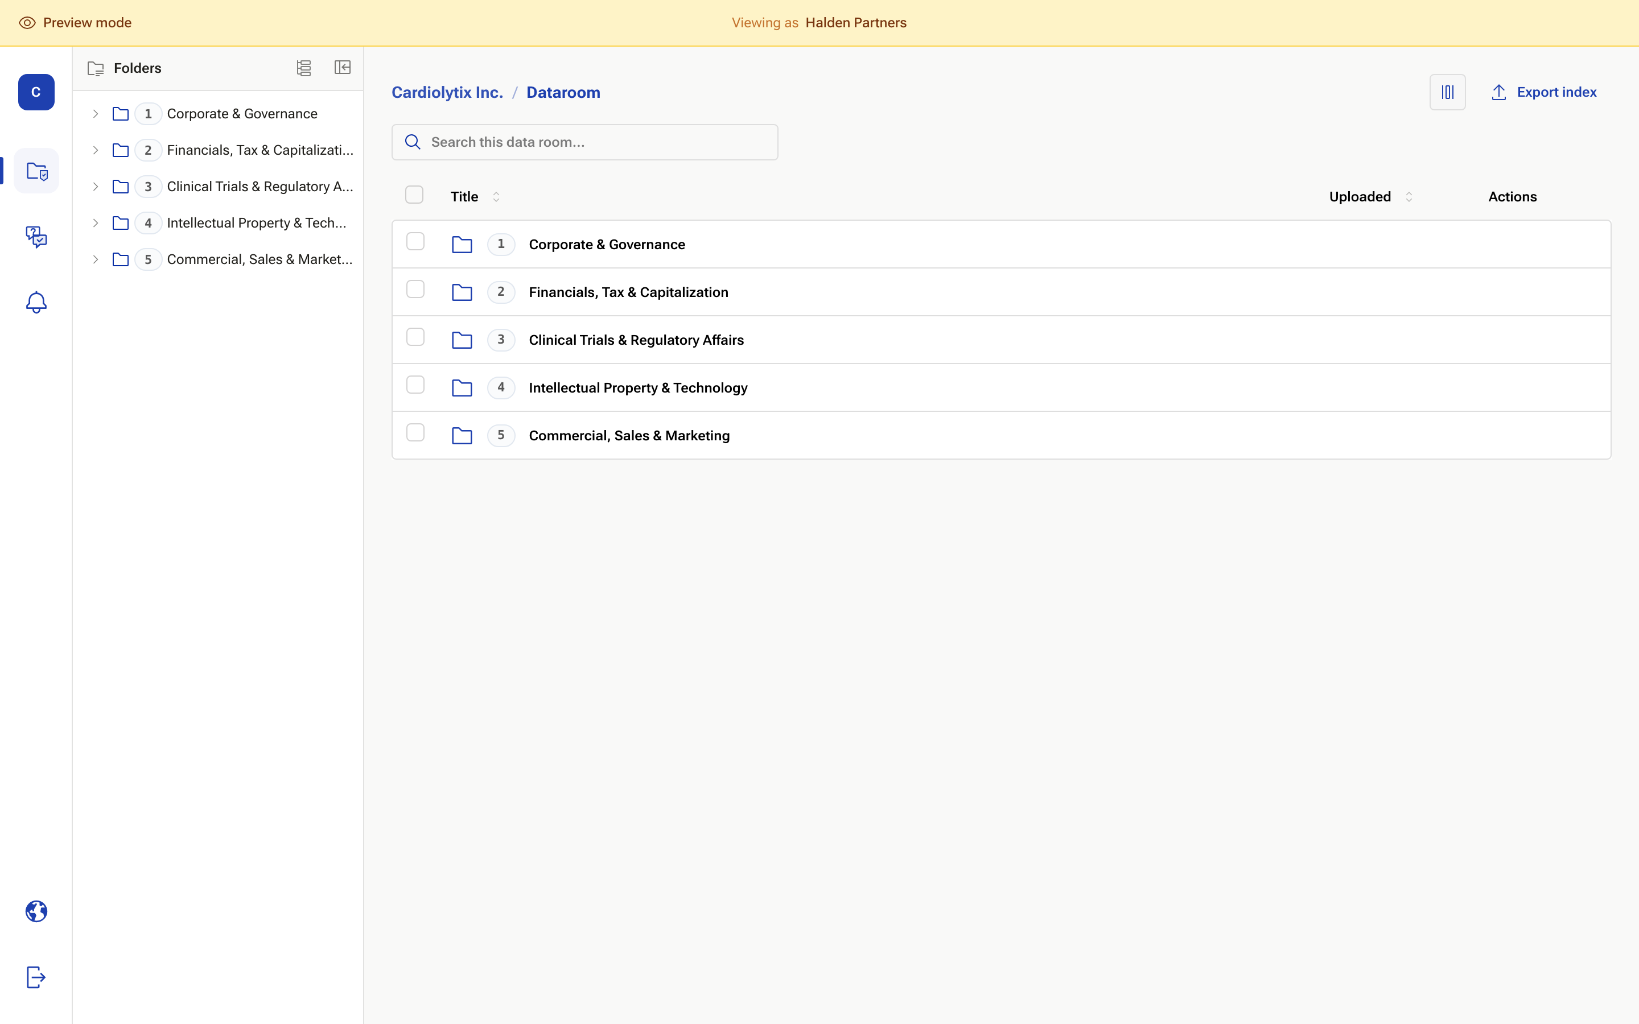Click folder icon of Clinical Trials row in table
Screen dimensions: 1639x1024
tap(462, 340)
